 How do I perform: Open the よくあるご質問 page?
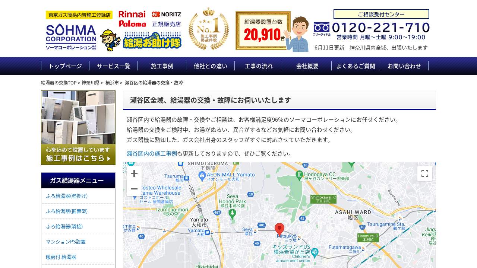click(356, 66)
